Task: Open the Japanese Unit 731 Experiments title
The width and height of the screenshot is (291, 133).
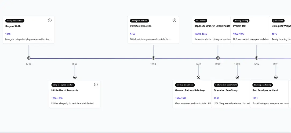Action: (212, 26)
